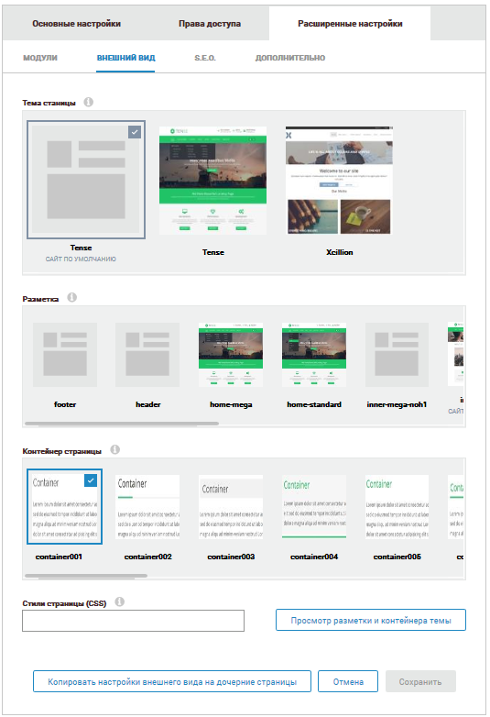The image size is (490, 717).
Task: Focus the Стили страницы CSS input field
Action: pyautogui.click(x=134, y=621)
